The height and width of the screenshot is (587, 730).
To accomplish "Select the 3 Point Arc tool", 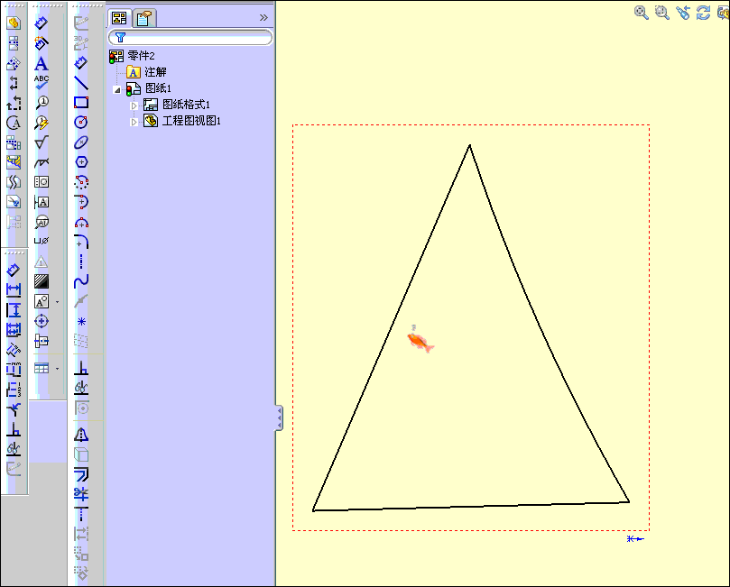I will 81,222.
